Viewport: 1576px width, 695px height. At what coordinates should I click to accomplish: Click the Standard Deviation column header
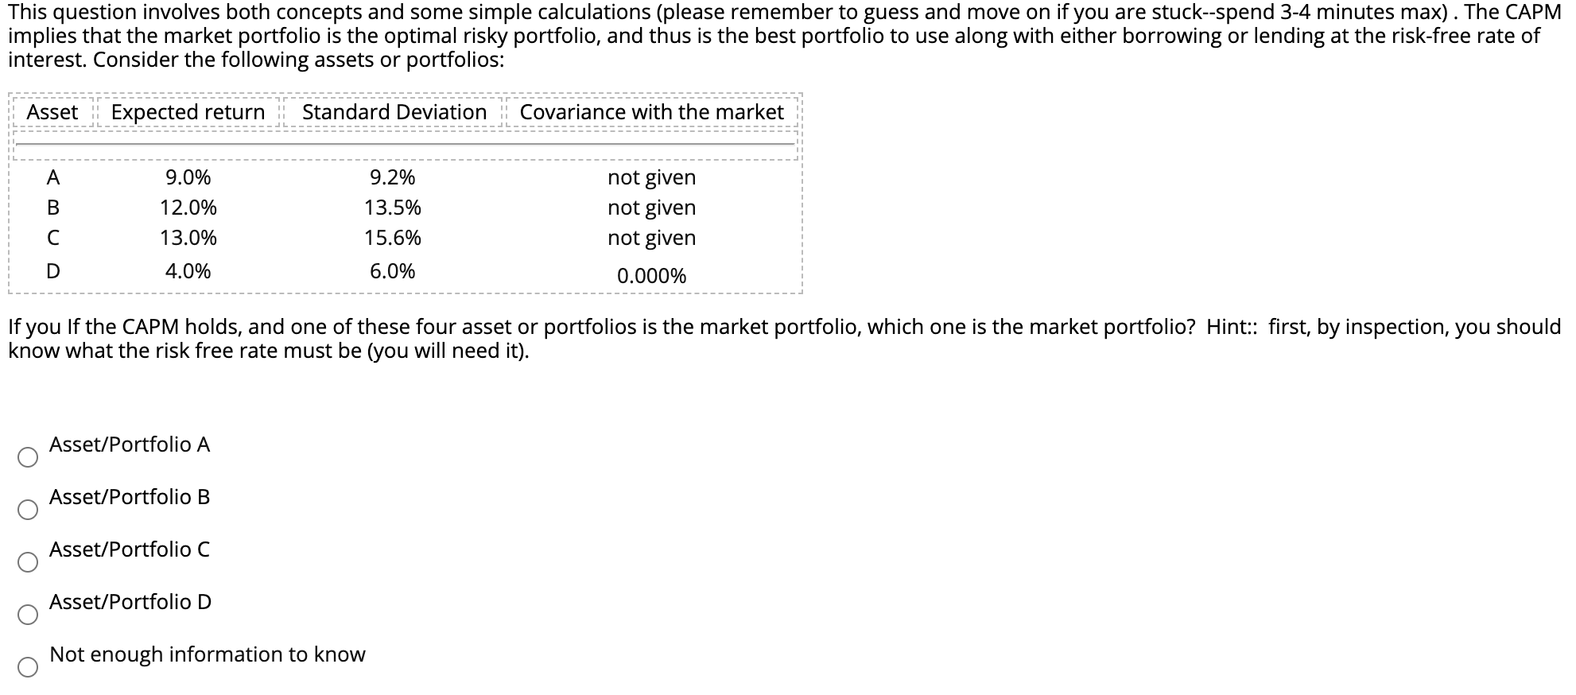click(x=394, y=112)
